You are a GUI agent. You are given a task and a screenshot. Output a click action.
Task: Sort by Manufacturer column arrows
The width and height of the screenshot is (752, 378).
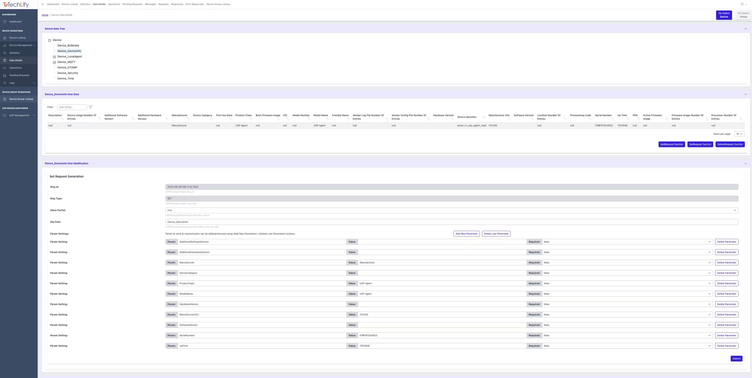[188, 119]
